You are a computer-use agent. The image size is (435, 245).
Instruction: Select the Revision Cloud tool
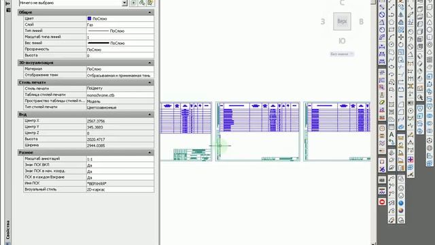(x=391, y=52)
